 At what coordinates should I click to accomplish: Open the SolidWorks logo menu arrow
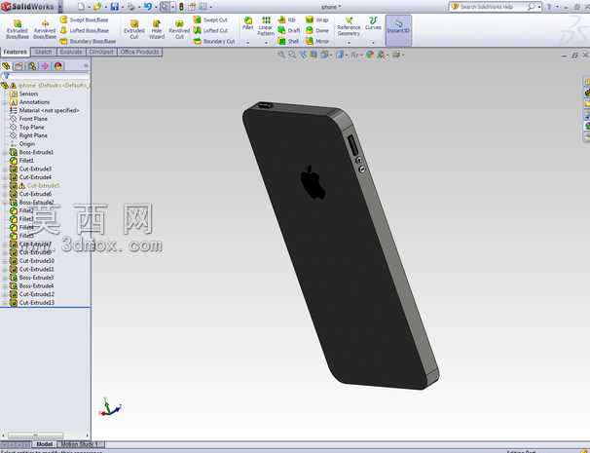click(60, 7)
